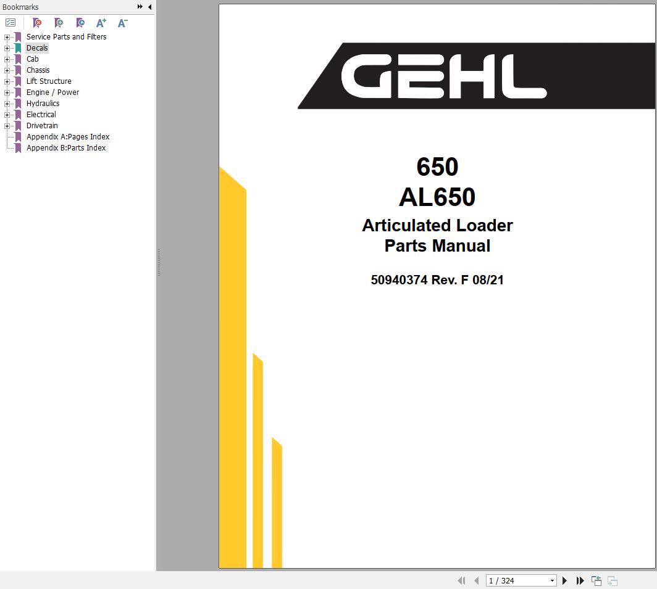The image size is (657, 589).
Task: Open the Engine / Power bookmark
Action: coord(52,93)
